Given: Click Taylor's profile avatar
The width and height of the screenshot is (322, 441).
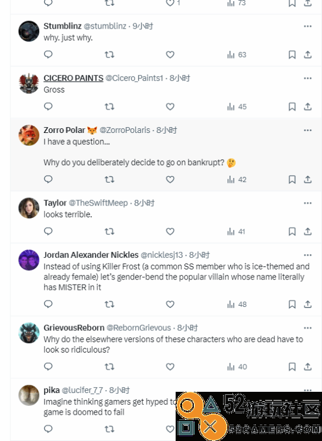Looking at the screenshot, I should pyautogui.click(x=29, y=208).
